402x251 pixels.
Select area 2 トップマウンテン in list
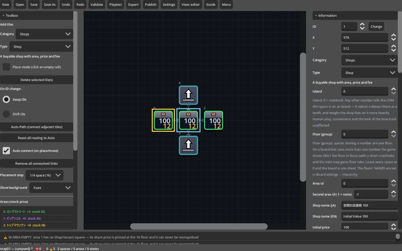point(36,225)
